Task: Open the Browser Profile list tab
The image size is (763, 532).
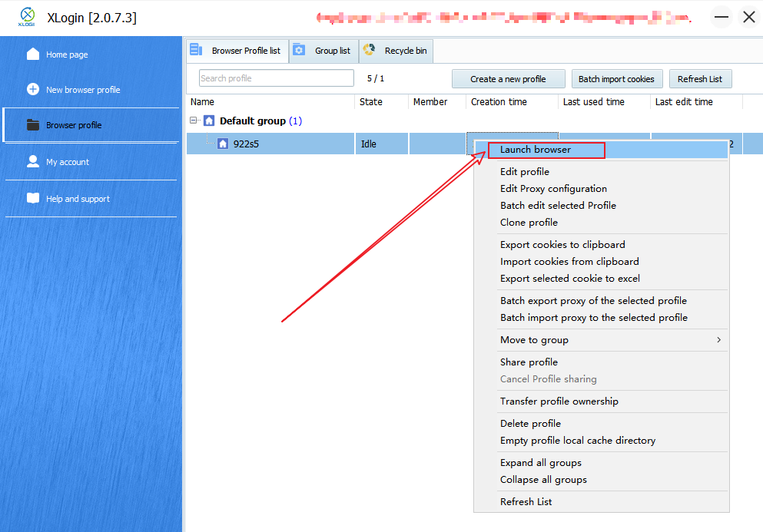Action: tap(237, 51)
